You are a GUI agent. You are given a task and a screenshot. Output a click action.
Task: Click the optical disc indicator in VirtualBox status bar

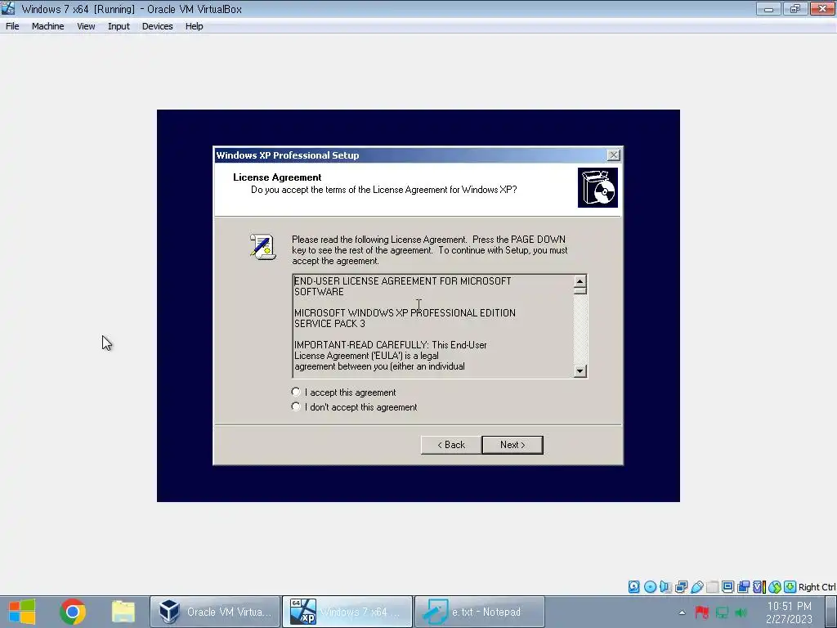[650, 587]
